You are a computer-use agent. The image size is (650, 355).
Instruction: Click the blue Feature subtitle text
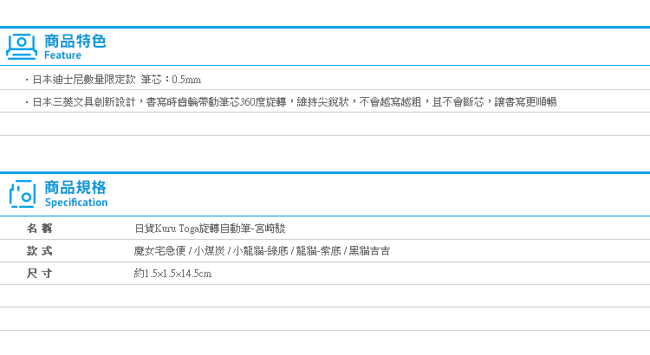62,55
